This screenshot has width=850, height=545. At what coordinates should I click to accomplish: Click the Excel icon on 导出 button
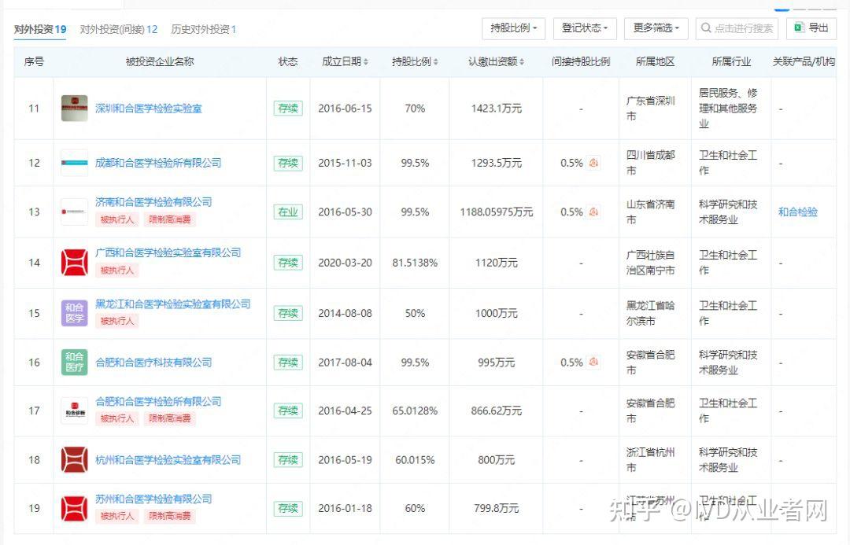tap(799, 28)
